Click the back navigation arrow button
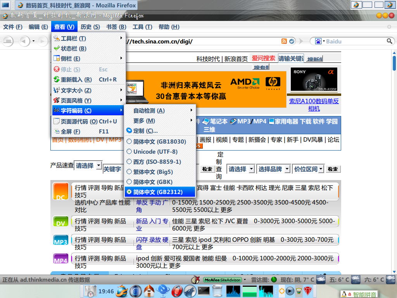Screen dimensions: 397x298 pos(24,41)
